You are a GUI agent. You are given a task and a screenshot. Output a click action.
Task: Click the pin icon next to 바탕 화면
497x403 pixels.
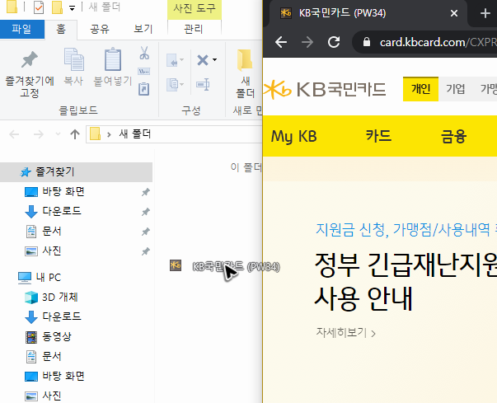tap(146, 192)
